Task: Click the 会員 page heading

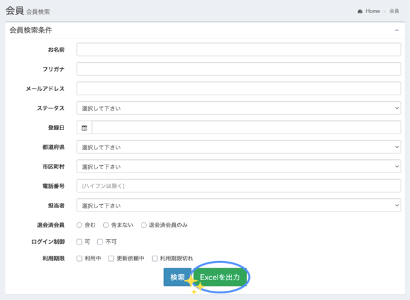Action: [x=15, y=11]
